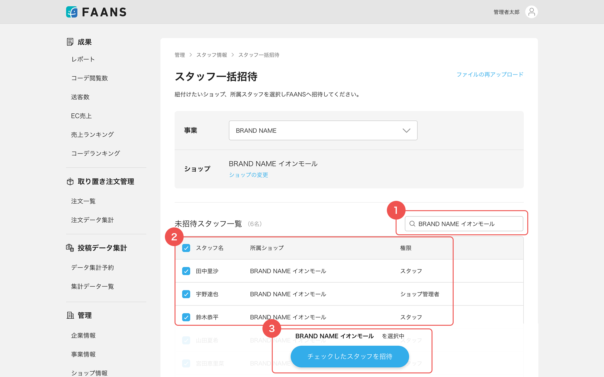Click the 管理 building icon
The width and height of the screenshot is (604, 377).
70,315
